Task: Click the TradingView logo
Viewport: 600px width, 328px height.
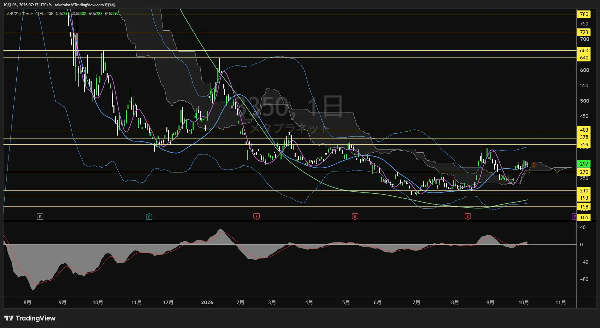Action: [30, 318]
